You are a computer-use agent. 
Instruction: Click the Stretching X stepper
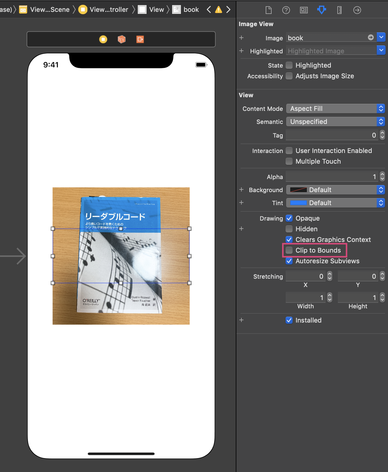coord(330,276)
